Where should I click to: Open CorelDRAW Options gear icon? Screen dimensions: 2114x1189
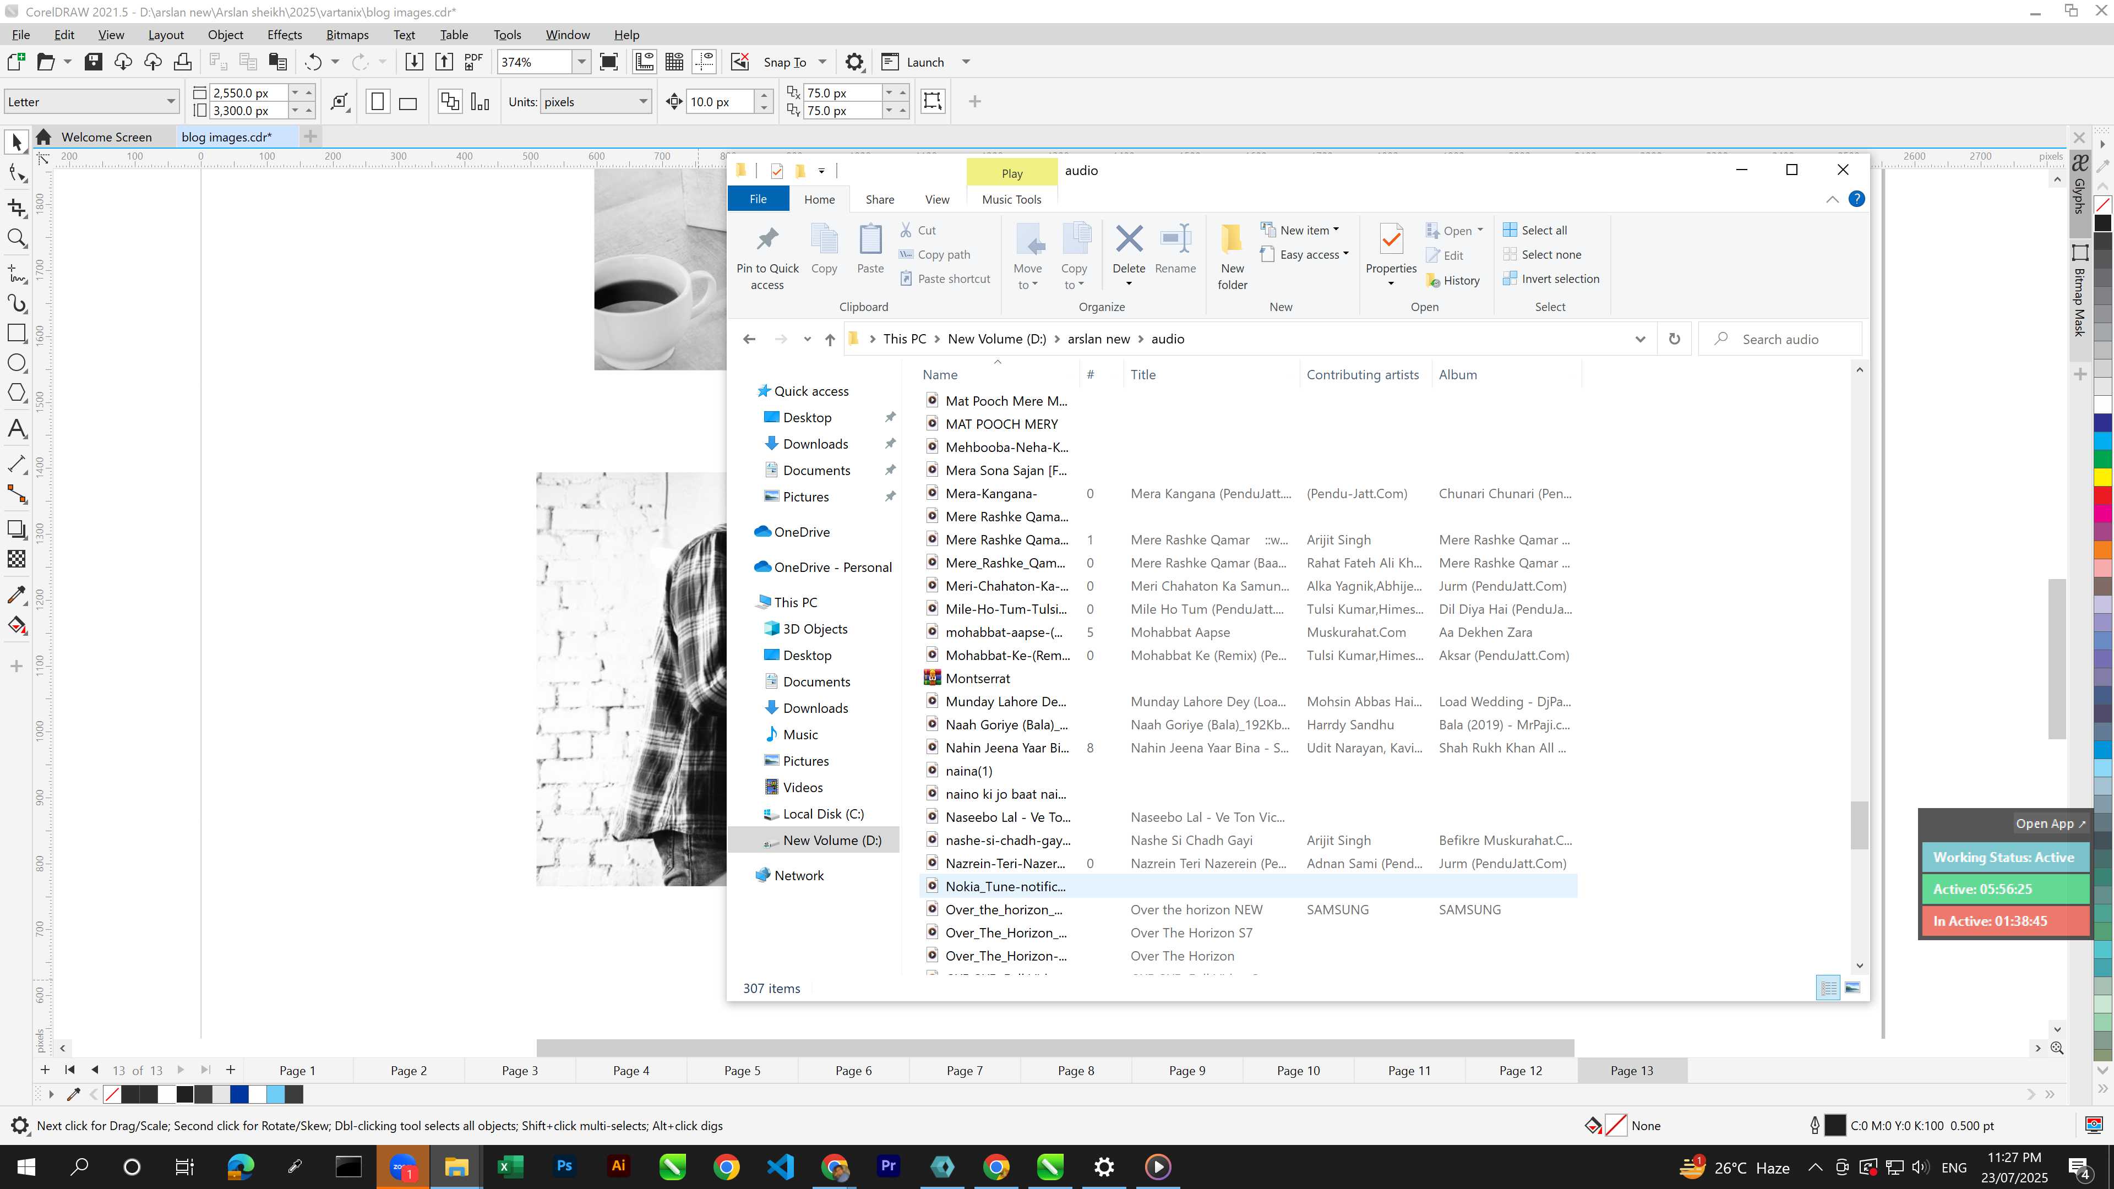pos(854,62)
